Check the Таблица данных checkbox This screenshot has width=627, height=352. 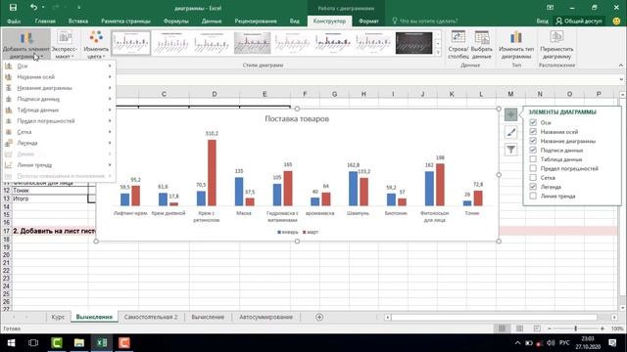pos(533,159)
